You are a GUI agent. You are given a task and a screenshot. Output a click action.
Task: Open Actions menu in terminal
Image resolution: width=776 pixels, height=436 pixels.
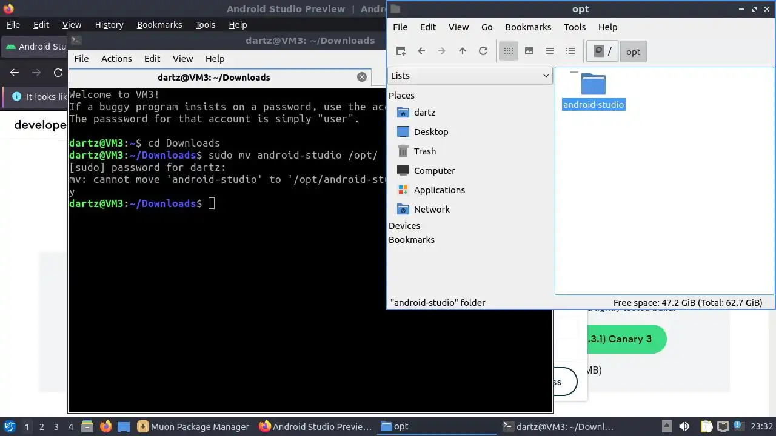coord(116,58)
